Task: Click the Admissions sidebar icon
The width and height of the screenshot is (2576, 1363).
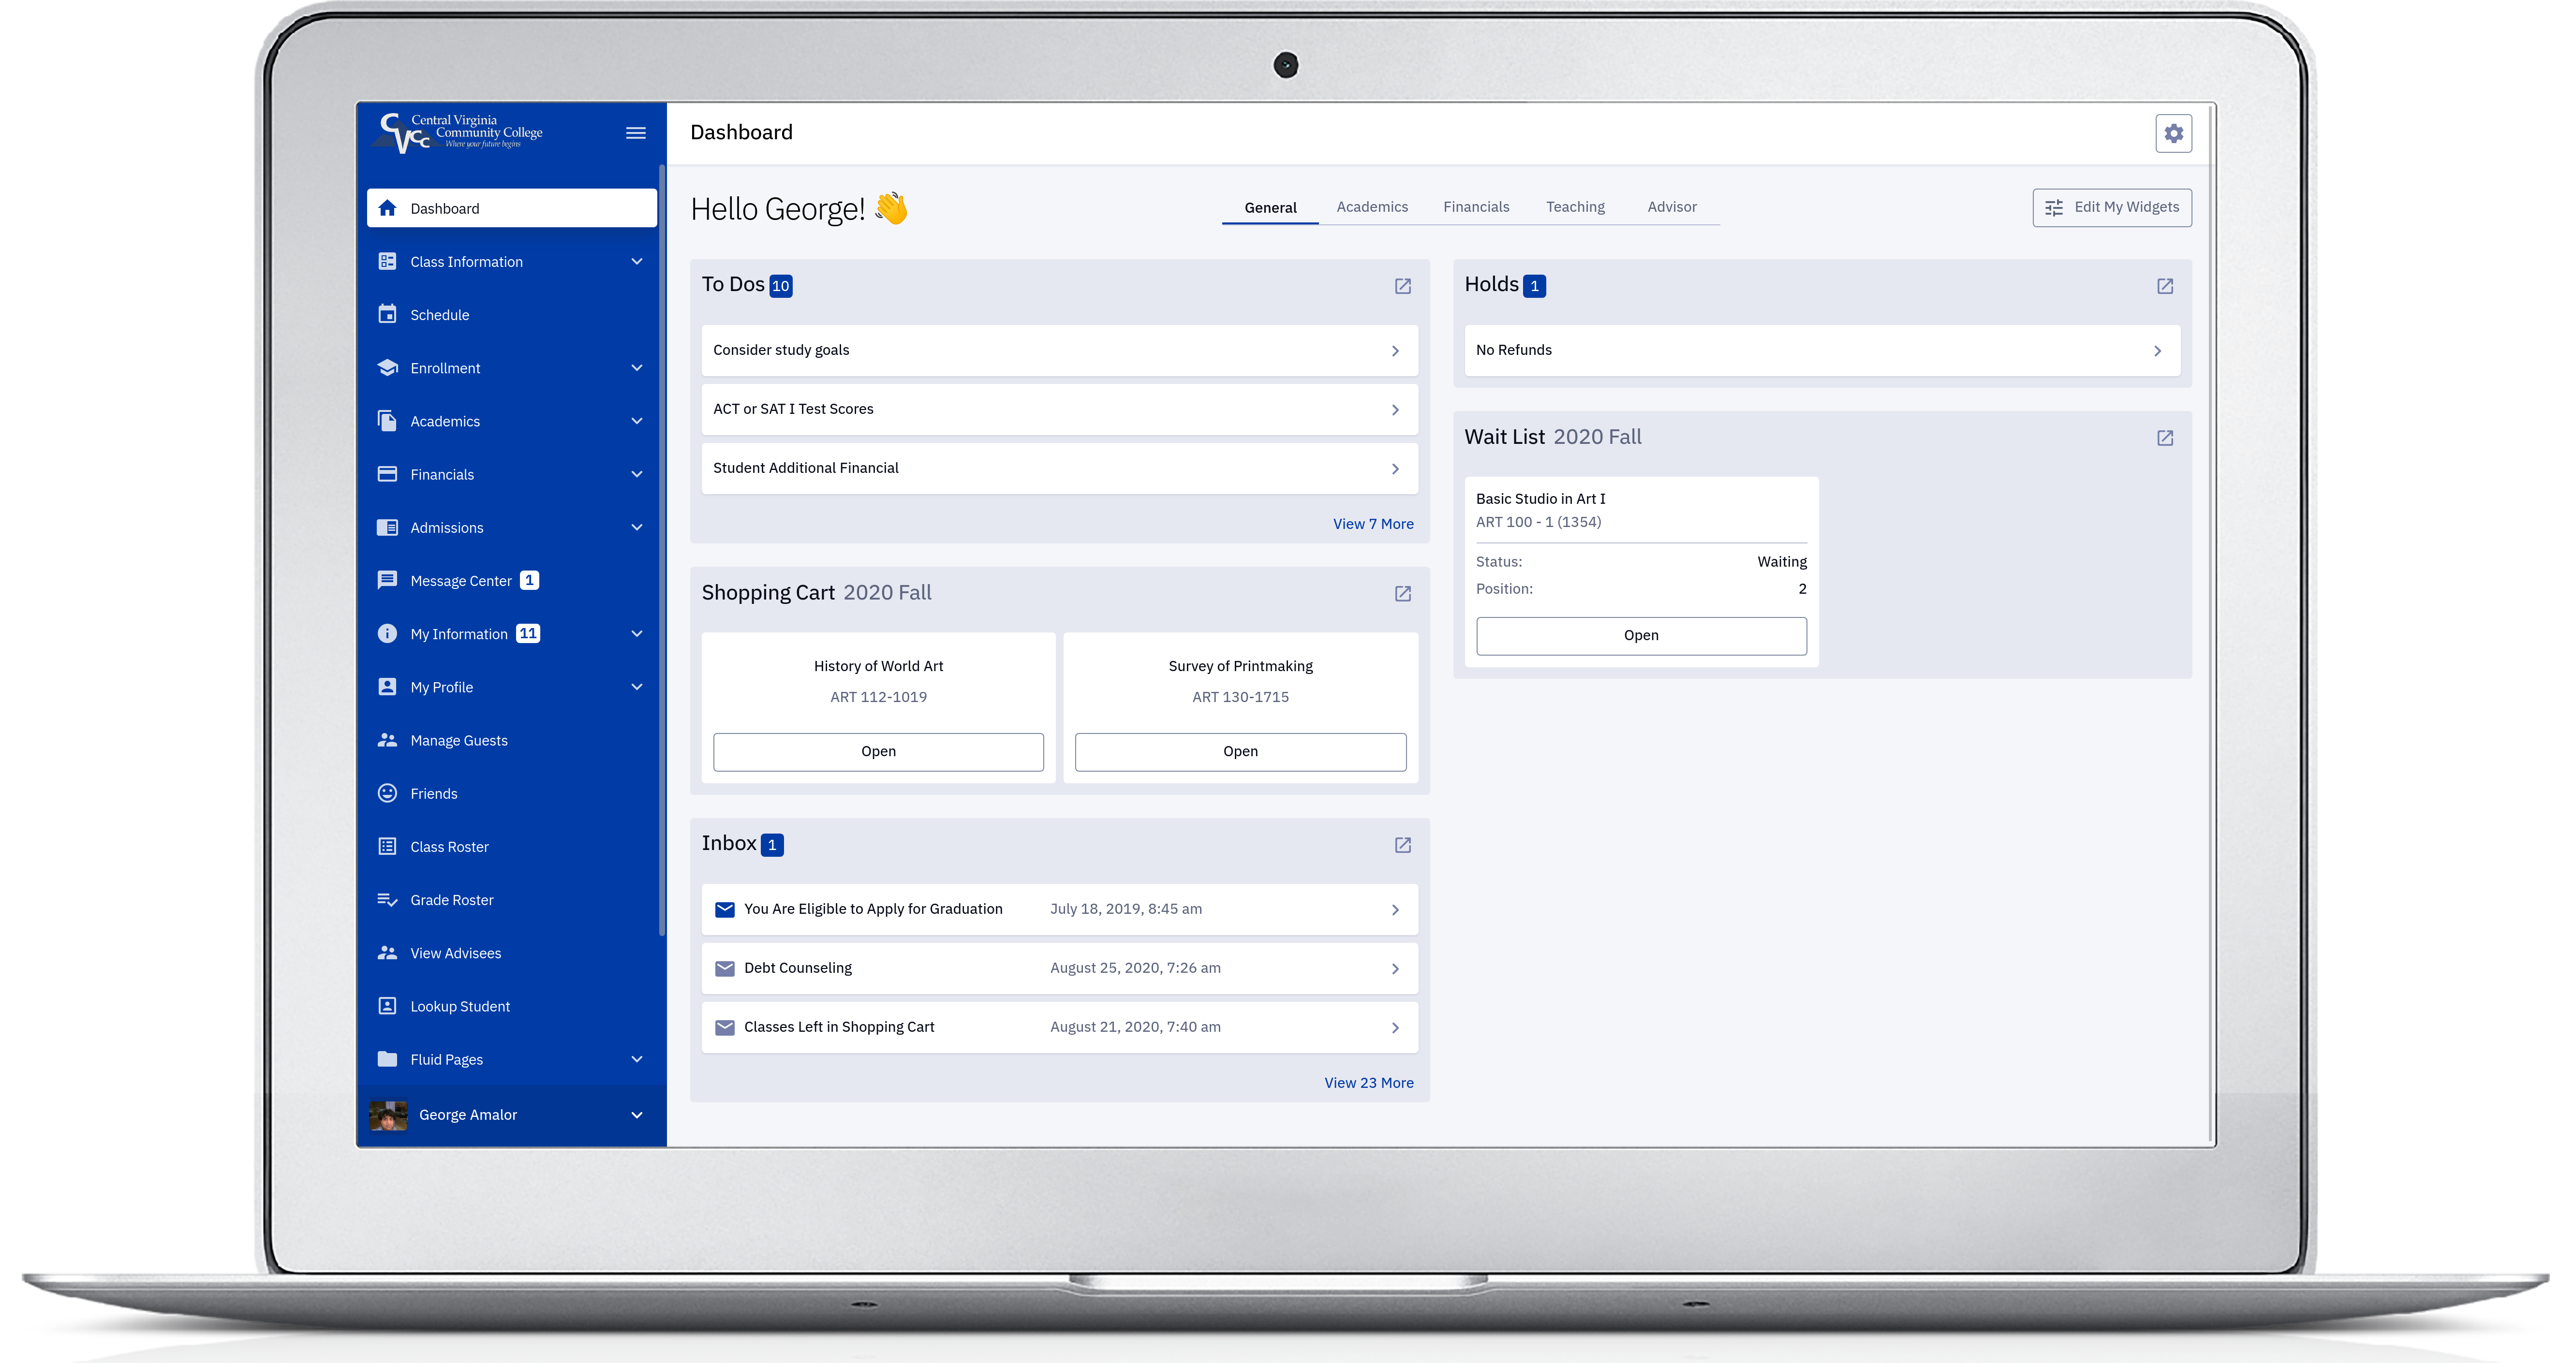Action: [x=387, y=527]
